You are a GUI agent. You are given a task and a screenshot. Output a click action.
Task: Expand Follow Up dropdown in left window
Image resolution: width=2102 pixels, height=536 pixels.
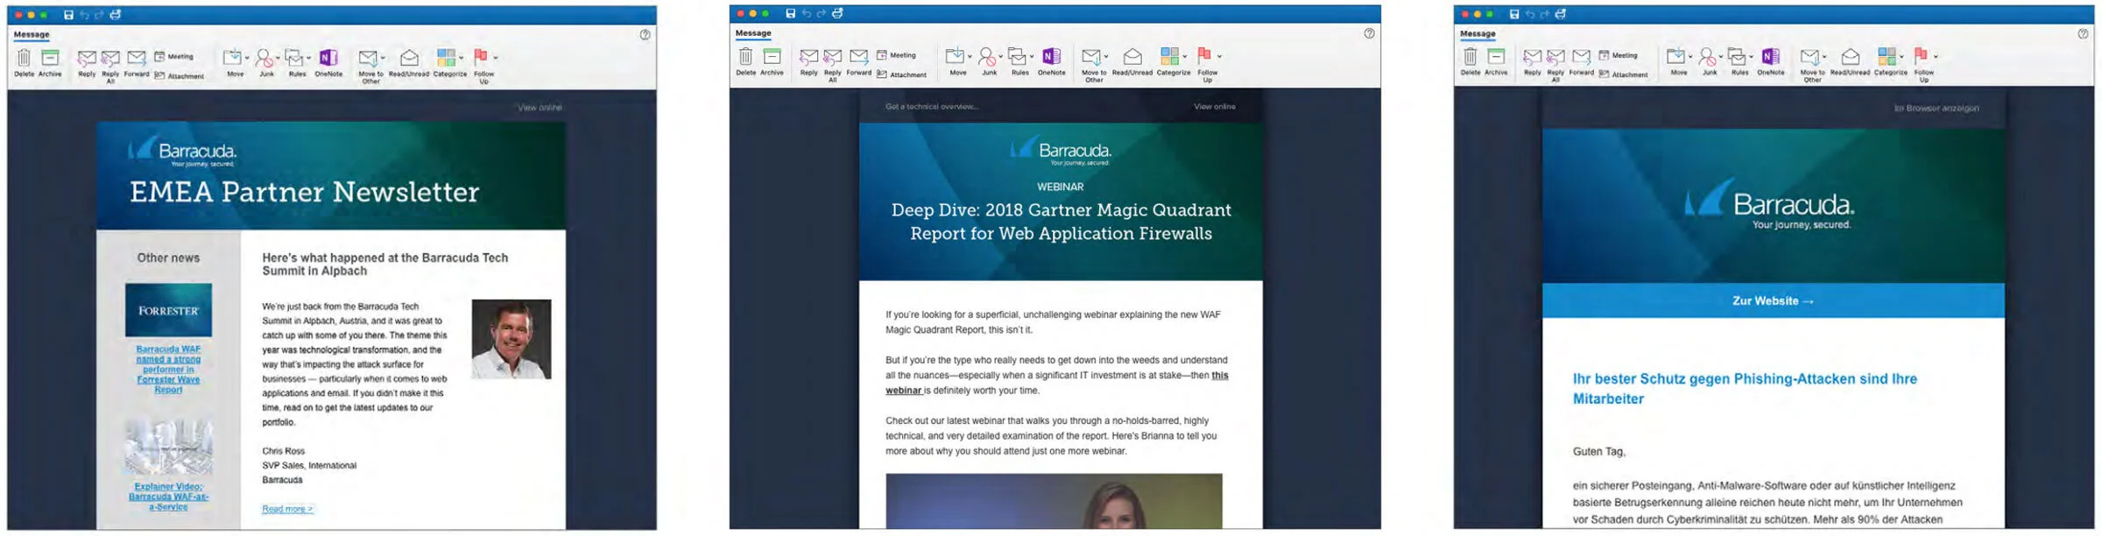click(496, 59)
